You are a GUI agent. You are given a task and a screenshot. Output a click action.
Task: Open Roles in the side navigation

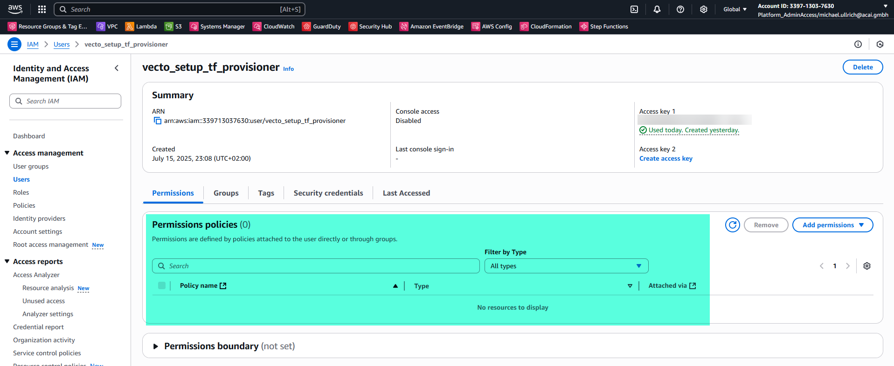click(21, 192)
